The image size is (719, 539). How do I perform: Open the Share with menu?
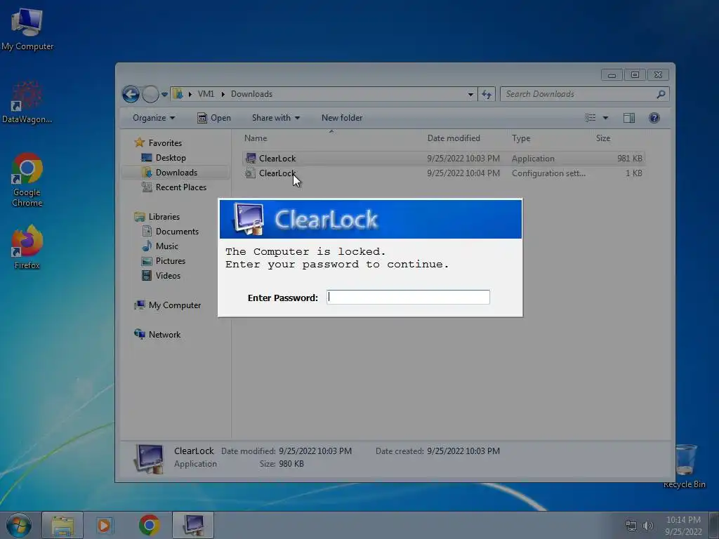tap(275, 118)
